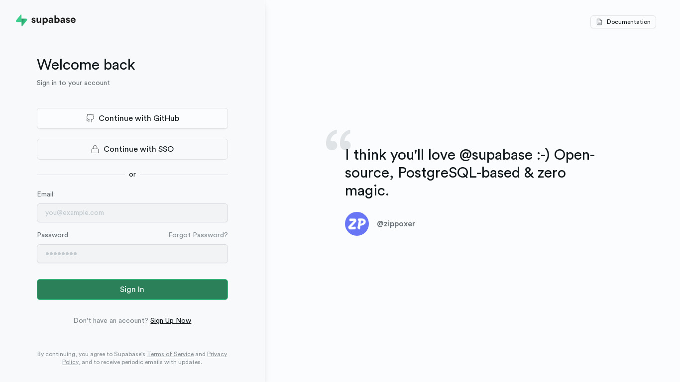This screenshot has height=382, width=680.
Task: Click the SSO lock icon
Action: tap(95, 149)
